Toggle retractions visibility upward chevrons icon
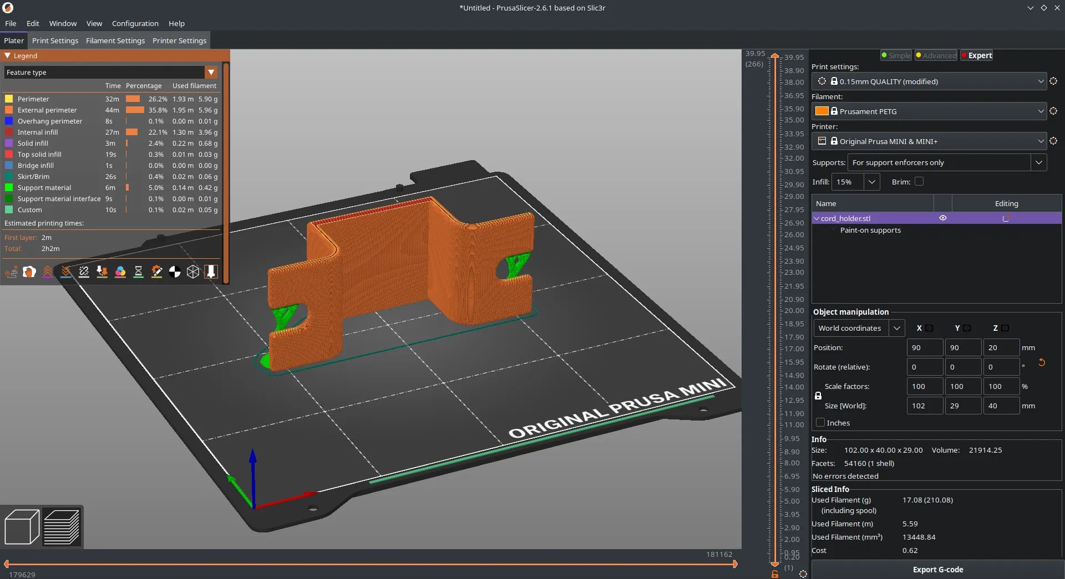 click(x=48, y=271)
